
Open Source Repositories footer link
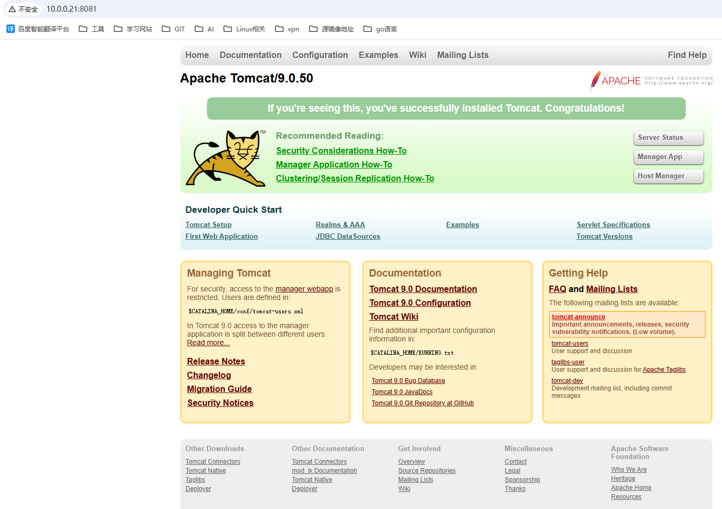click(427, 471)
